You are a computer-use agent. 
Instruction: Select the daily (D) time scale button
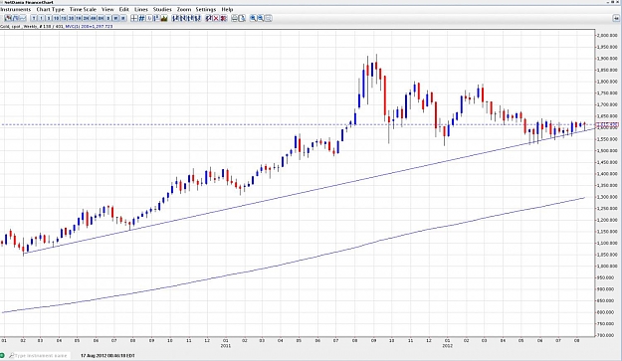[x=108, y=18]
